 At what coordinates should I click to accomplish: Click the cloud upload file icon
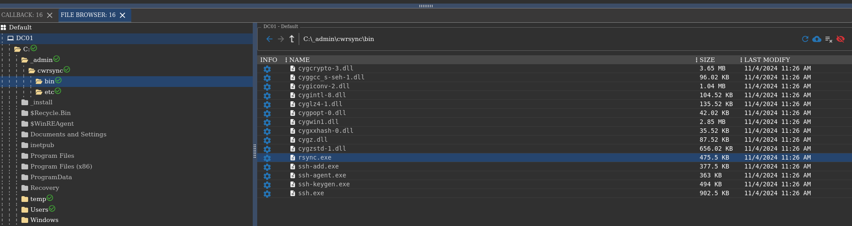(x=817, y=39)
